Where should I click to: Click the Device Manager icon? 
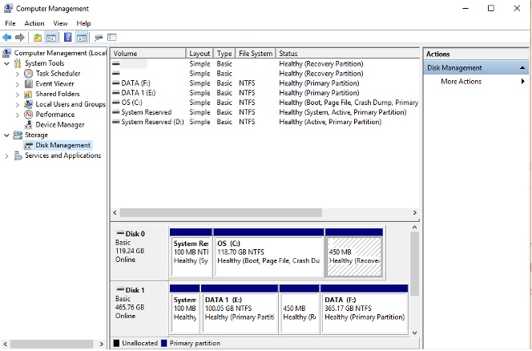click(x=29, y=124)
